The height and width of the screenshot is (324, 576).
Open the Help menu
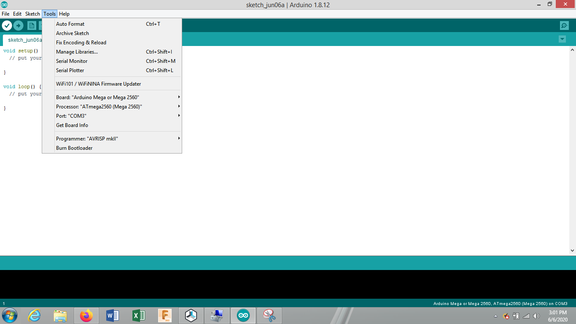(64, 14)
